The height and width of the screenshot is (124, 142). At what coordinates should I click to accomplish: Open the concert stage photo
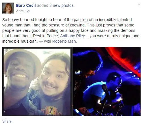106,82
